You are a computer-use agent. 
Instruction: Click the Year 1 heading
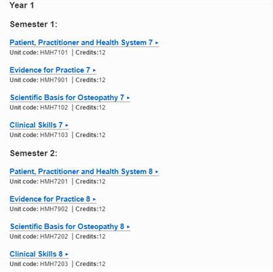pyautogui.click(x=22, y=5)
